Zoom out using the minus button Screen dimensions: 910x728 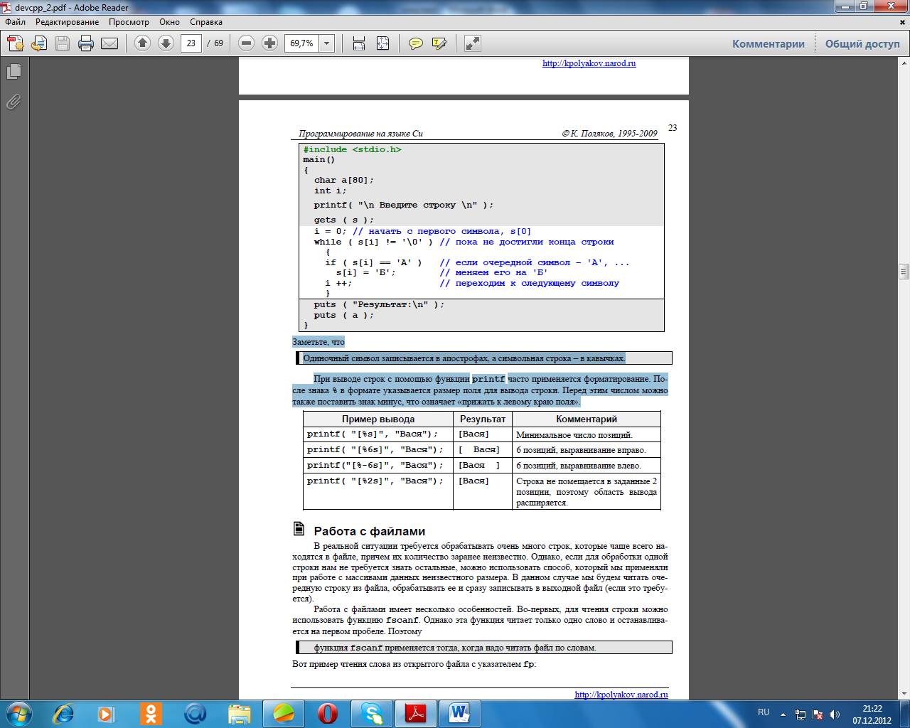246,43
